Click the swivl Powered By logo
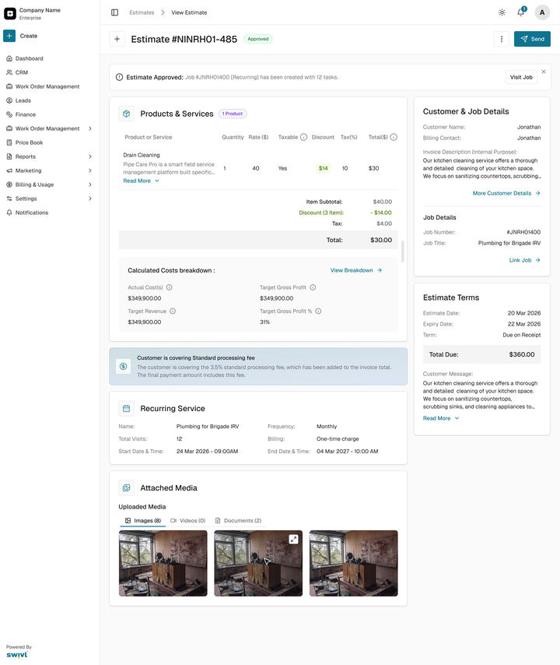 17,655
